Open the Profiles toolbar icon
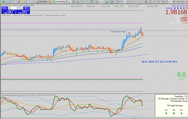The width and height of the screenshot is (188, 119). click(8, 2)
